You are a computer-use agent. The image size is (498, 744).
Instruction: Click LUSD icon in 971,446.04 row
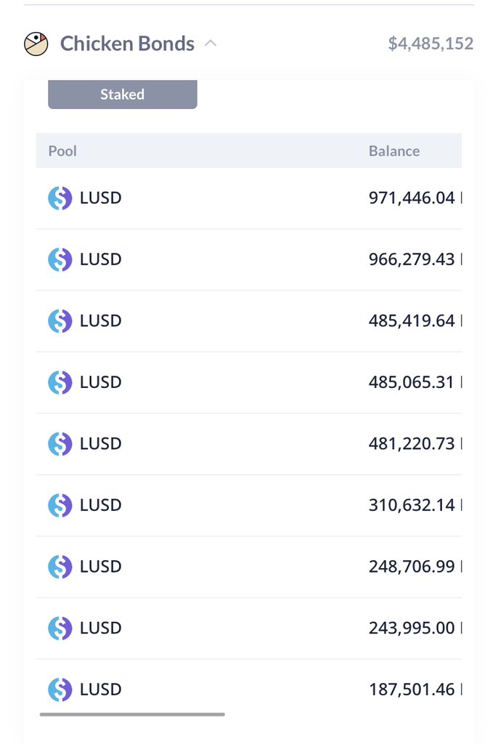pyautogui.click(x=60, y=198)
